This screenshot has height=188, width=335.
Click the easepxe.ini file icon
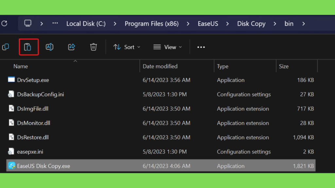click(11, 151)
